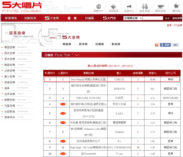Open the 購物車 shopping cart icon

[x=177, y=6]
